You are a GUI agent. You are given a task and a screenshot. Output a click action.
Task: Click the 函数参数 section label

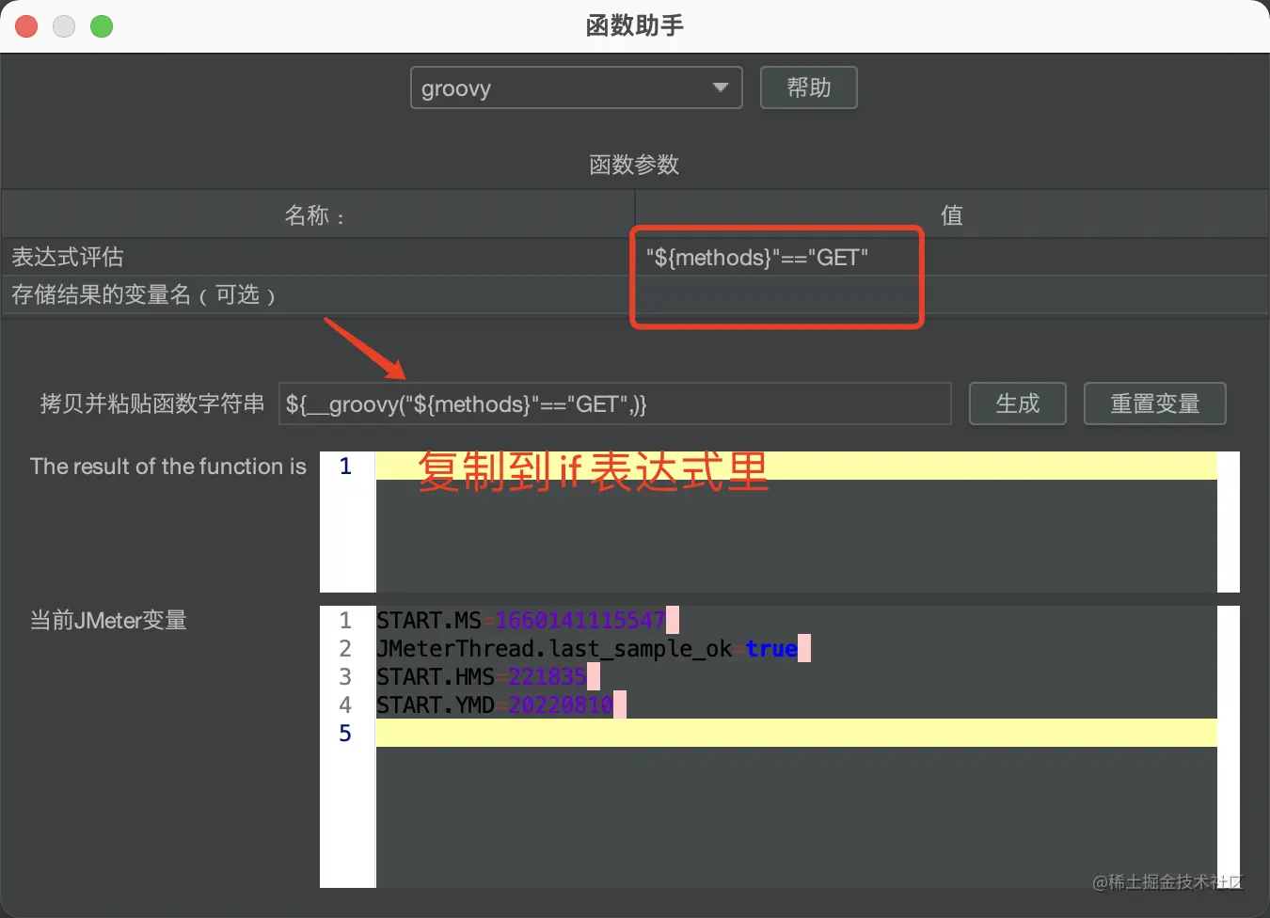pos(634,165)
